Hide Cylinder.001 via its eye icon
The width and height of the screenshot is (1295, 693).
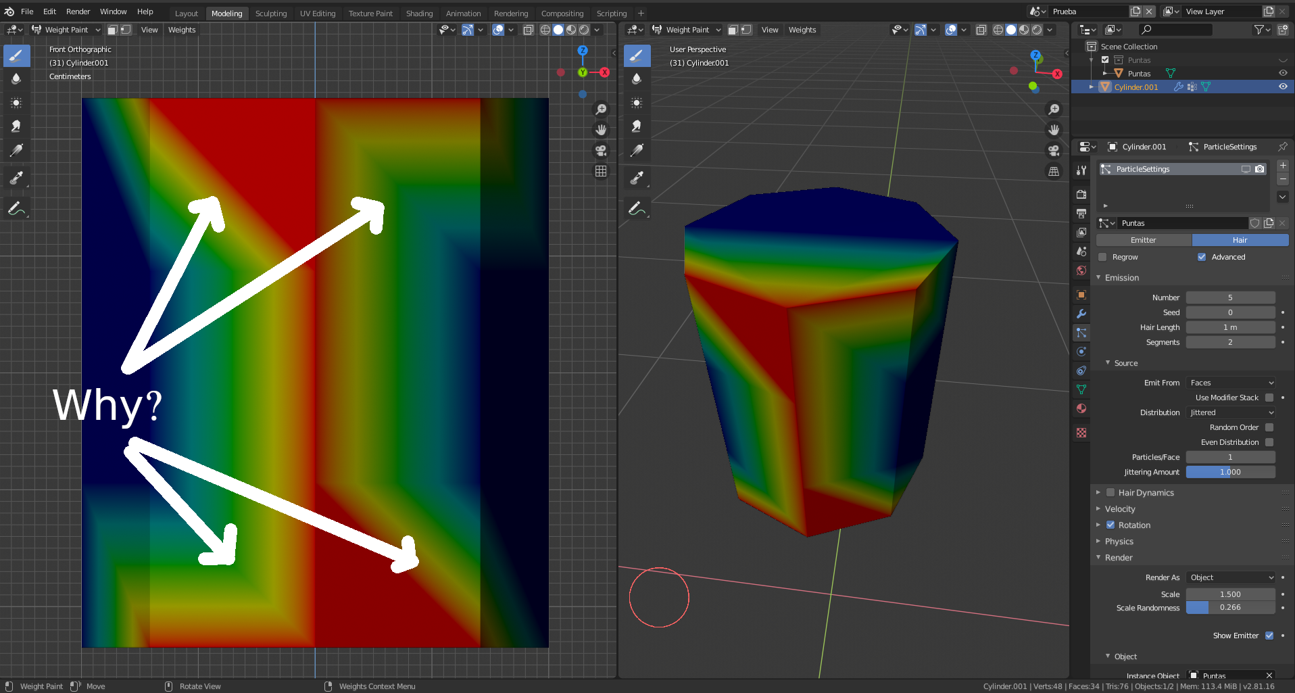(x=1283, y=87)
